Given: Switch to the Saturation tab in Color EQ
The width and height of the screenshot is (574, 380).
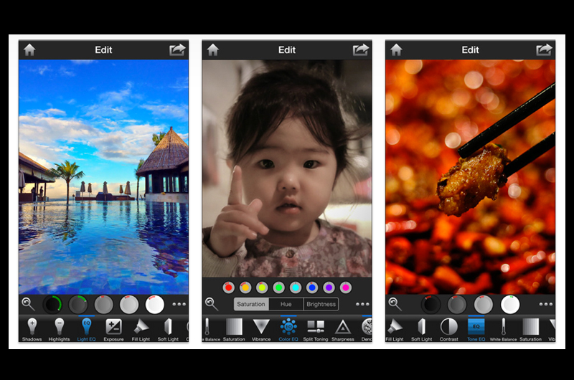Looking at the screenshot, I should point(251,304).
